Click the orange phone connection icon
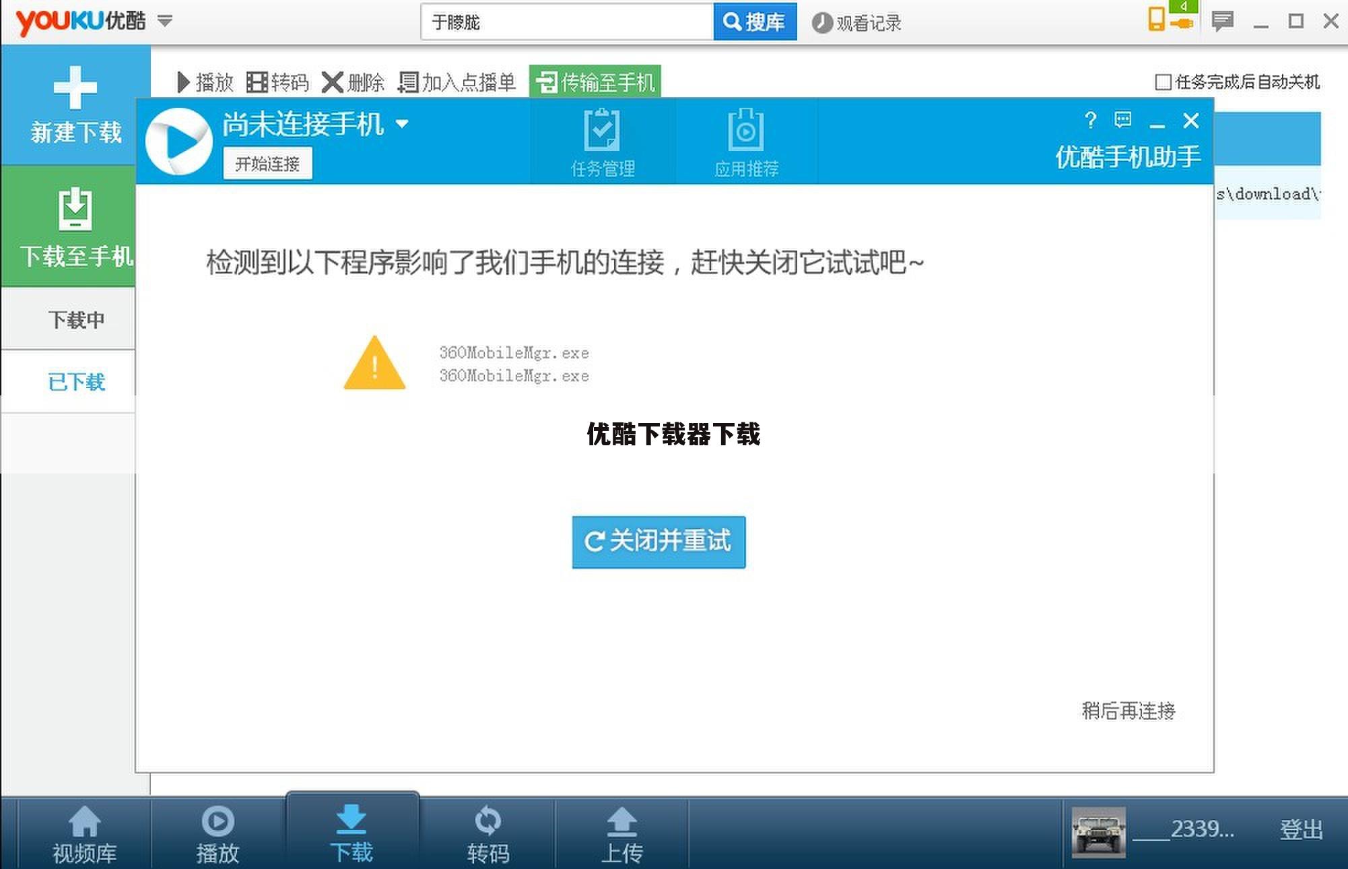The width and height of the screenshot is (1348, 869). click(x=1157, y=19)
